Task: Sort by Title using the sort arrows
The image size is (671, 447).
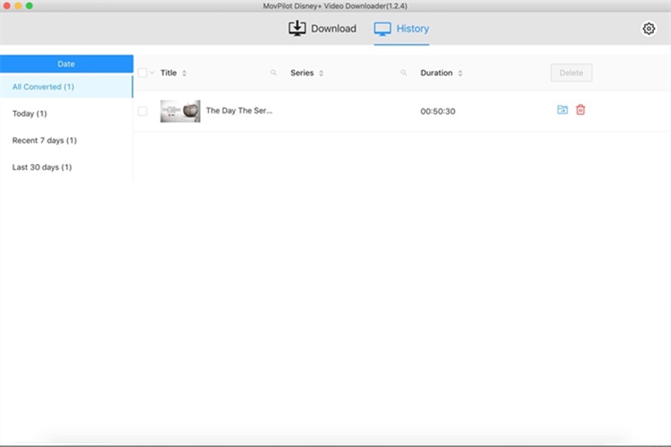Action: pos(184,73)
